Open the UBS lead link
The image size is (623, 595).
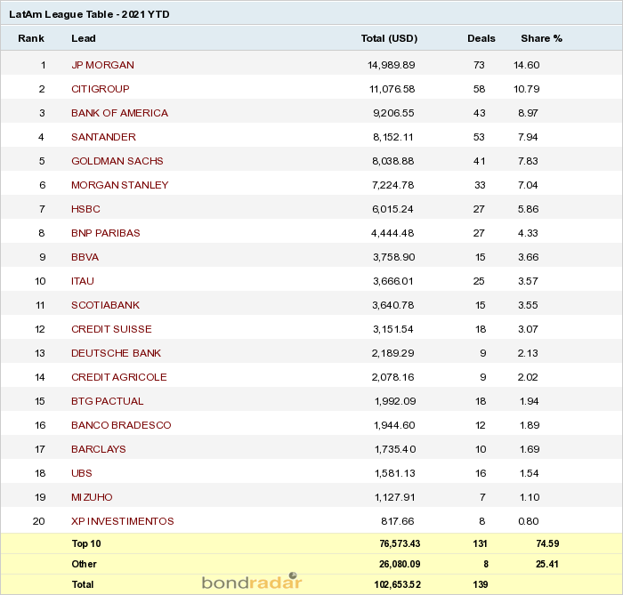82,473
